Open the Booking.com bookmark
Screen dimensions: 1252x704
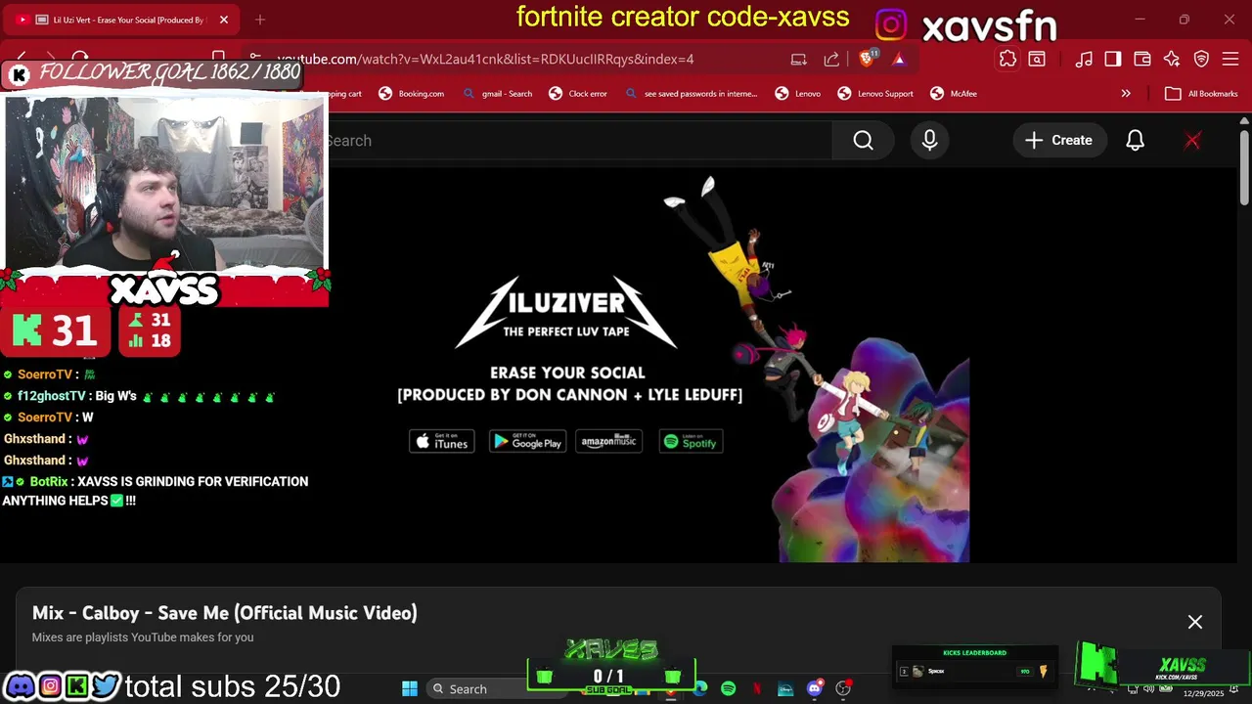pos(411,94)
